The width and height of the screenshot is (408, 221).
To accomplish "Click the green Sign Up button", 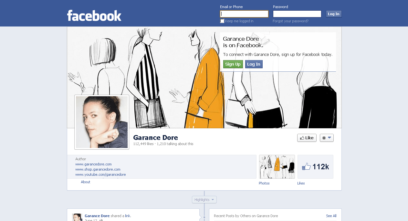I will pos(233,64).
